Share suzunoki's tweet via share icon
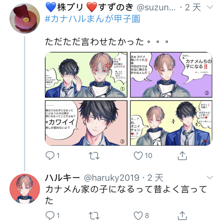222x223 pixels. [182, 156]
